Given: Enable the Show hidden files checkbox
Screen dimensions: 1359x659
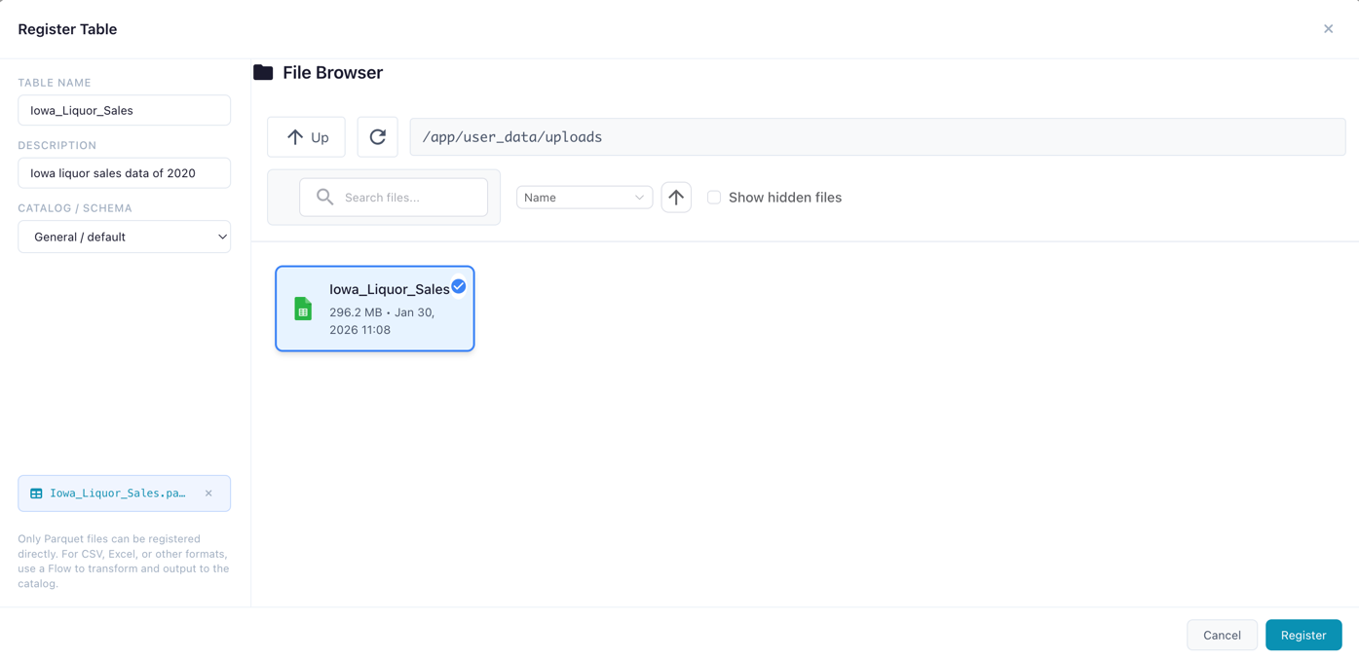Looking at the screenshot, I should (x=714, y=198).
